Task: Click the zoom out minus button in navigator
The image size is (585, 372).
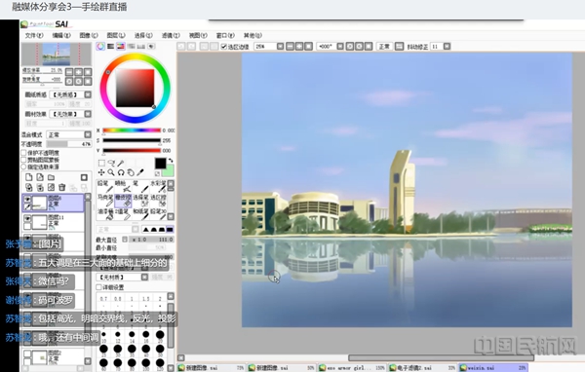Action: point(69,72)
